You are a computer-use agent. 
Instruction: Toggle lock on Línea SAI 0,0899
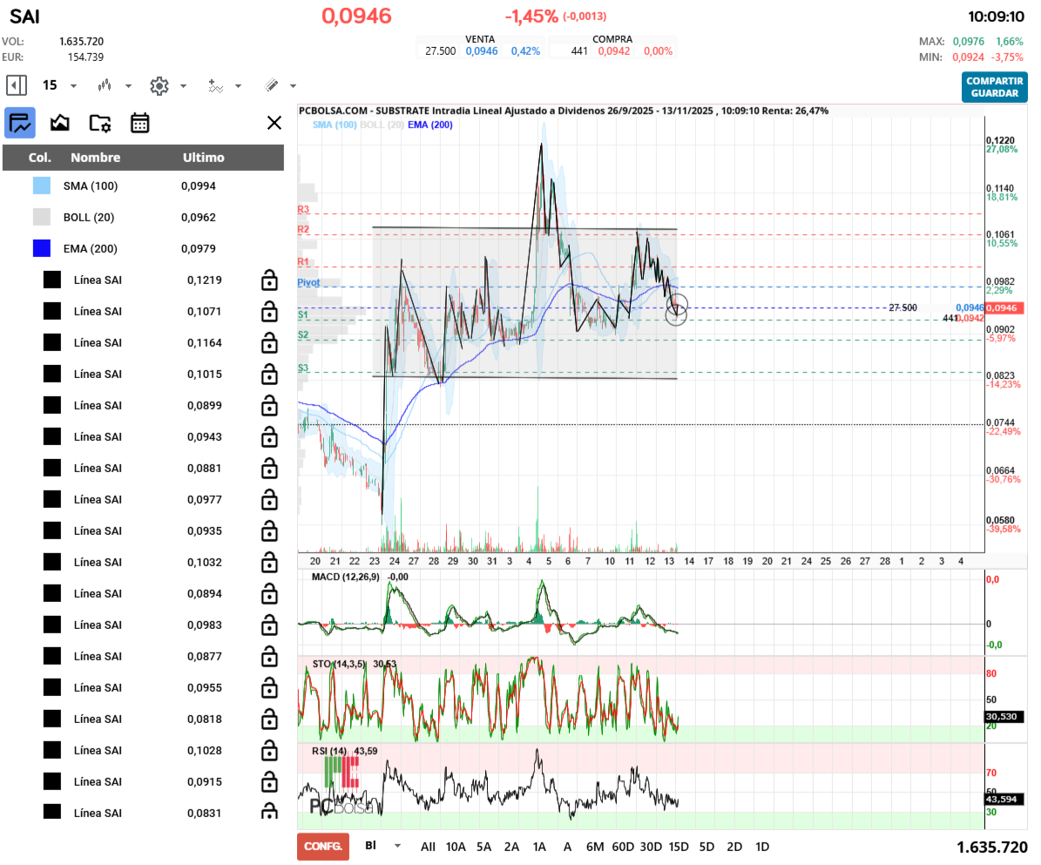(269, 405)
